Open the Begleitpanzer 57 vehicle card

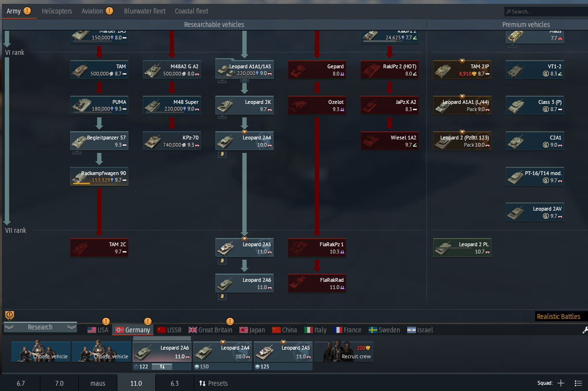point(100,141)
